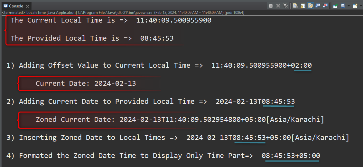Click the 'Current Date: 2024-02-13' output line
This screenshot has width=363, height=167.
point(86,83)
